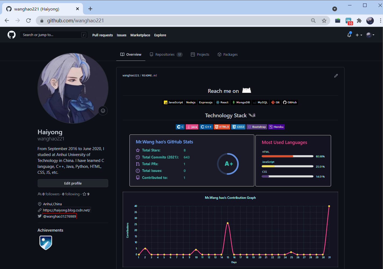Click the HTML language progress bar

pos(287,156)
